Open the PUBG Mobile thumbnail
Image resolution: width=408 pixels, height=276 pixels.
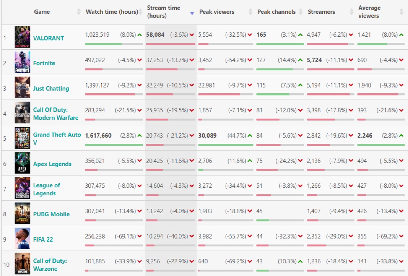point(22,213)
